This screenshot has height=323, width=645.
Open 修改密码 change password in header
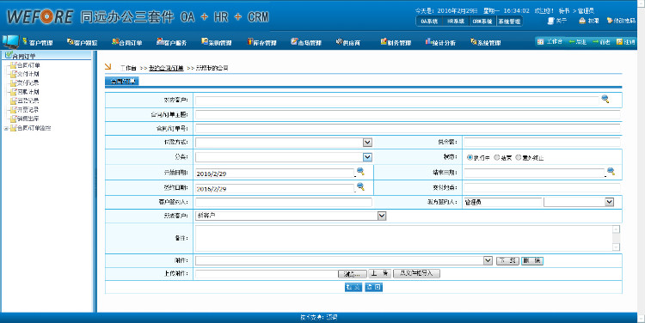tap(621, 21)
